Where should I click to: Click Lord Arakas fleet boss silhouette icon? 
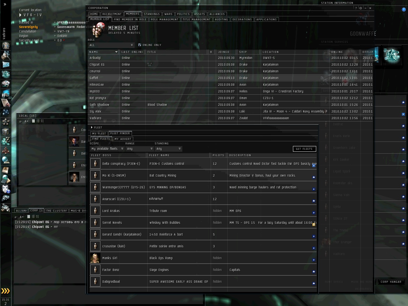[x=95, y=211]
